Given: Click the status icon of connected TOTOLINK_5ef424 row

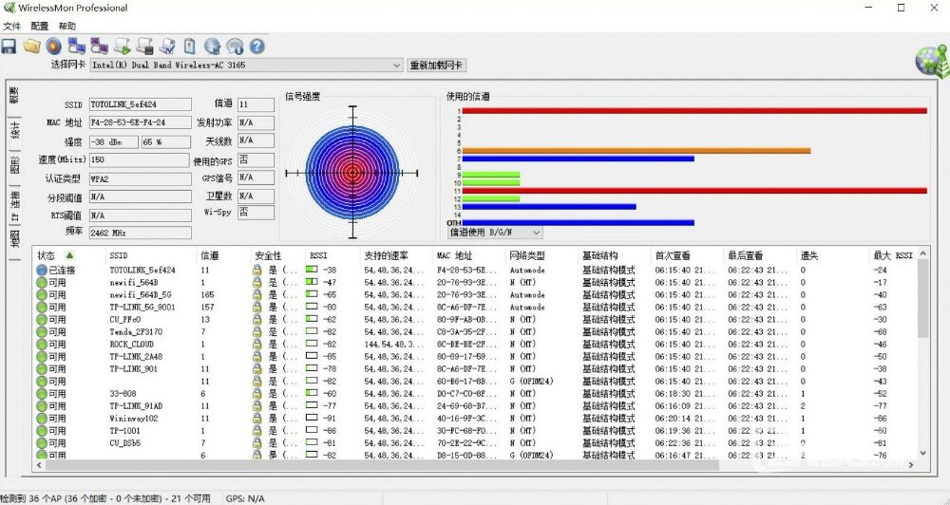Looking at the screenshot, I should [41, 270].
